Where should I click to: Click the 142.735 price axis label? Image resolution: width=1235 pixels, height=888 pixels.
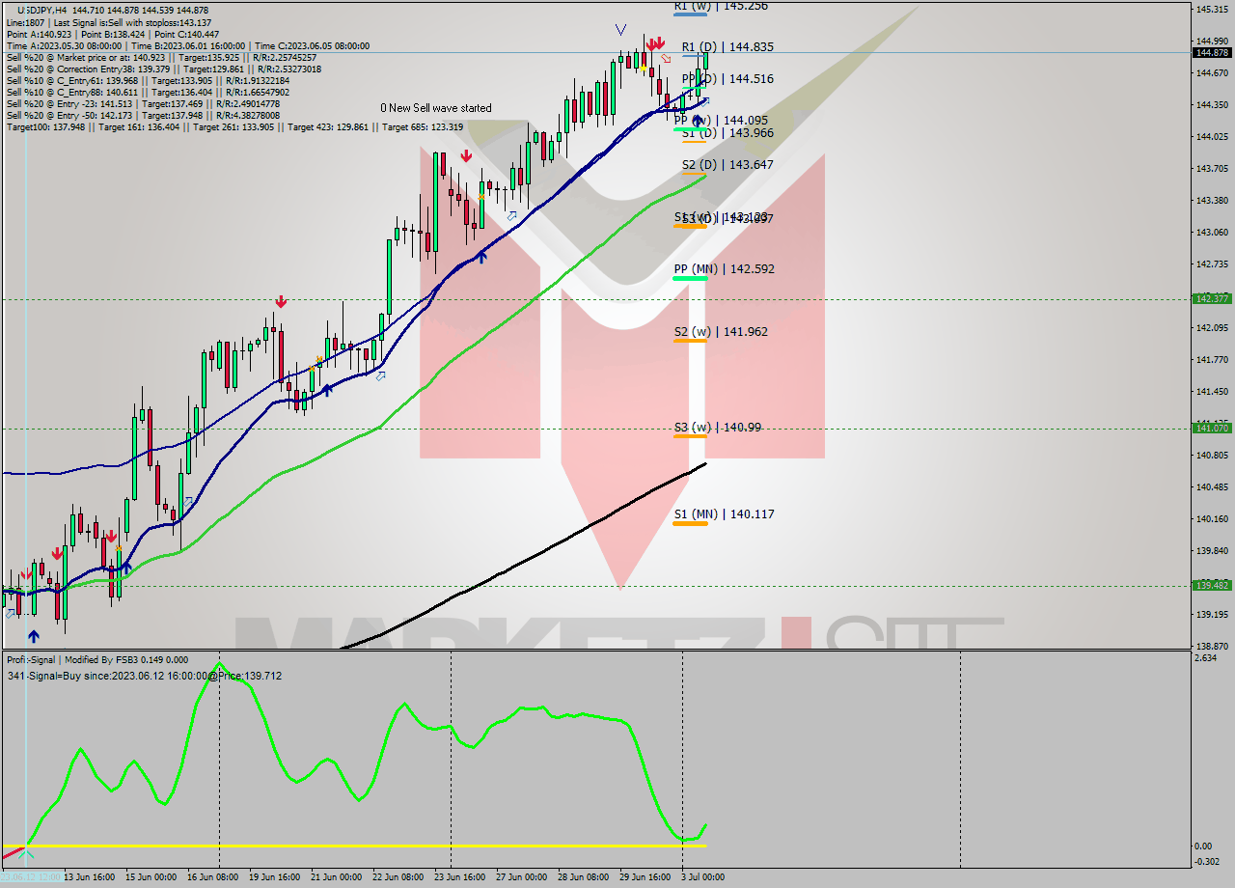click(1212, 264)
